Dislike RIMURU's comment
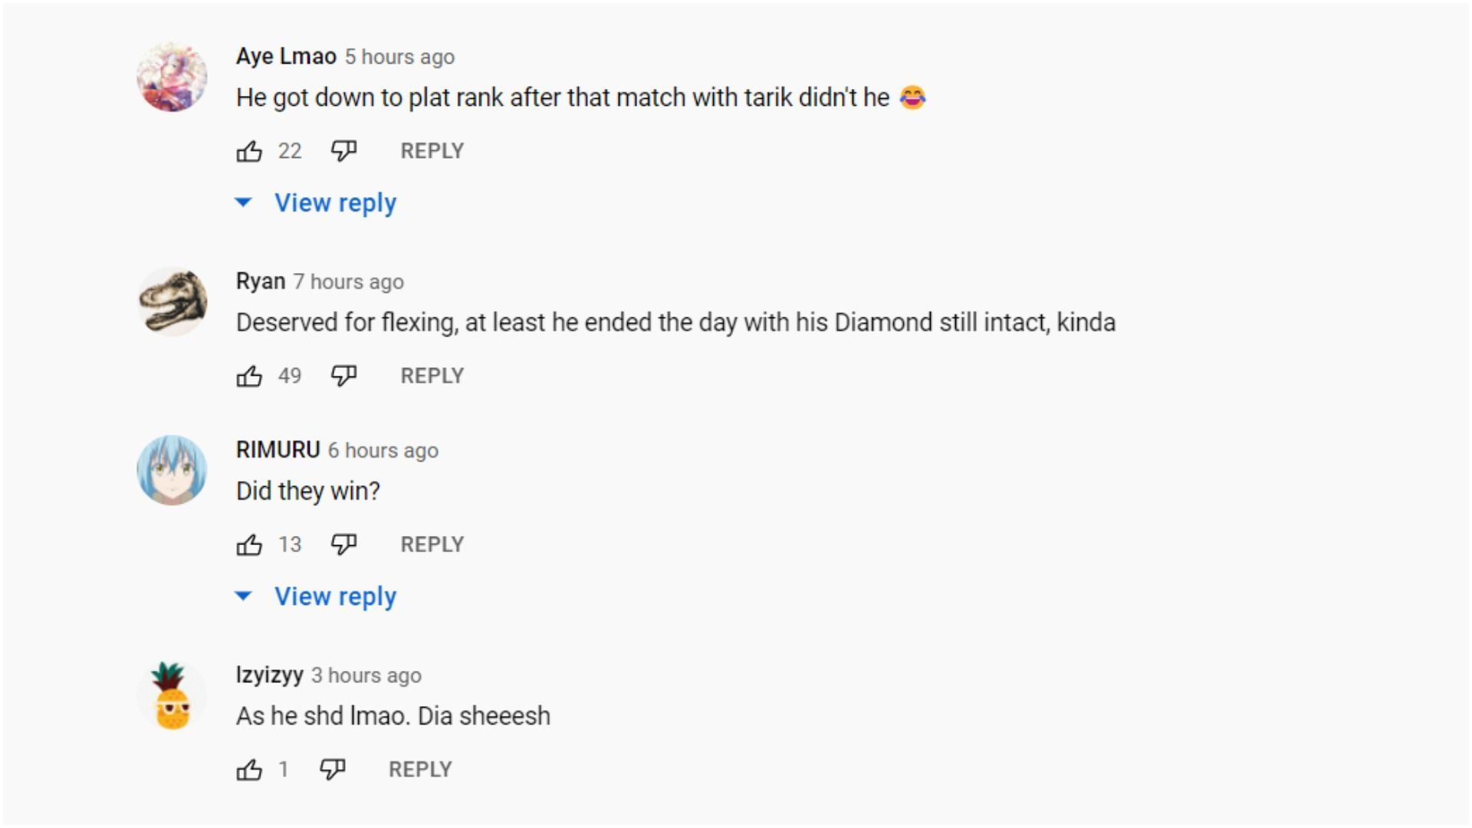Viewport: 1472px width, 828px height. click(x=343, y=544)
